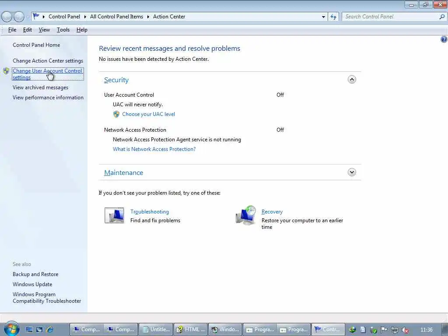
Task: Collapse the Security section chevron
Action: 352,80
